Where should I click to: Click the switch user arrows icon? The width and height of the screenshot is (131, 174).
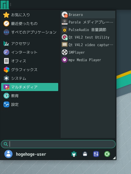(x=96, y=154)
